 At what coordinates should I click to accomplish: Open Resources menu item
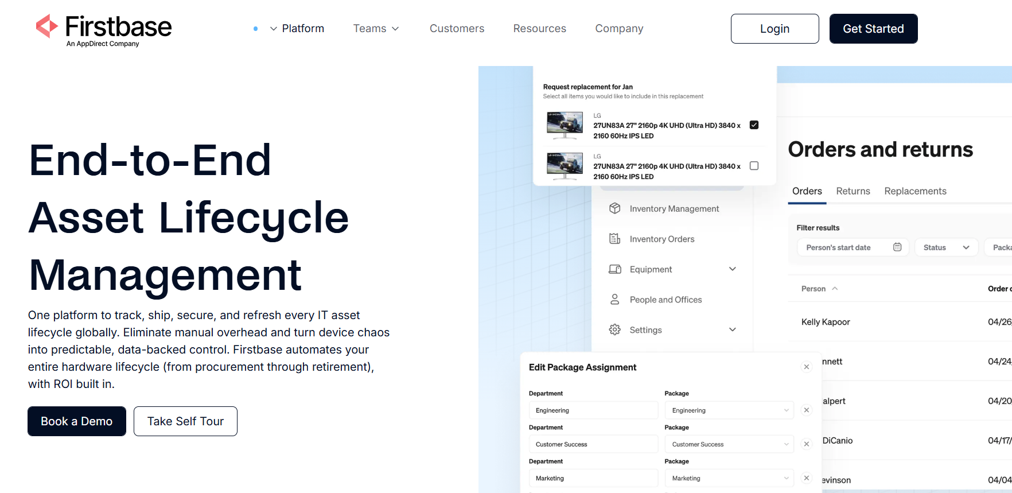539,29
